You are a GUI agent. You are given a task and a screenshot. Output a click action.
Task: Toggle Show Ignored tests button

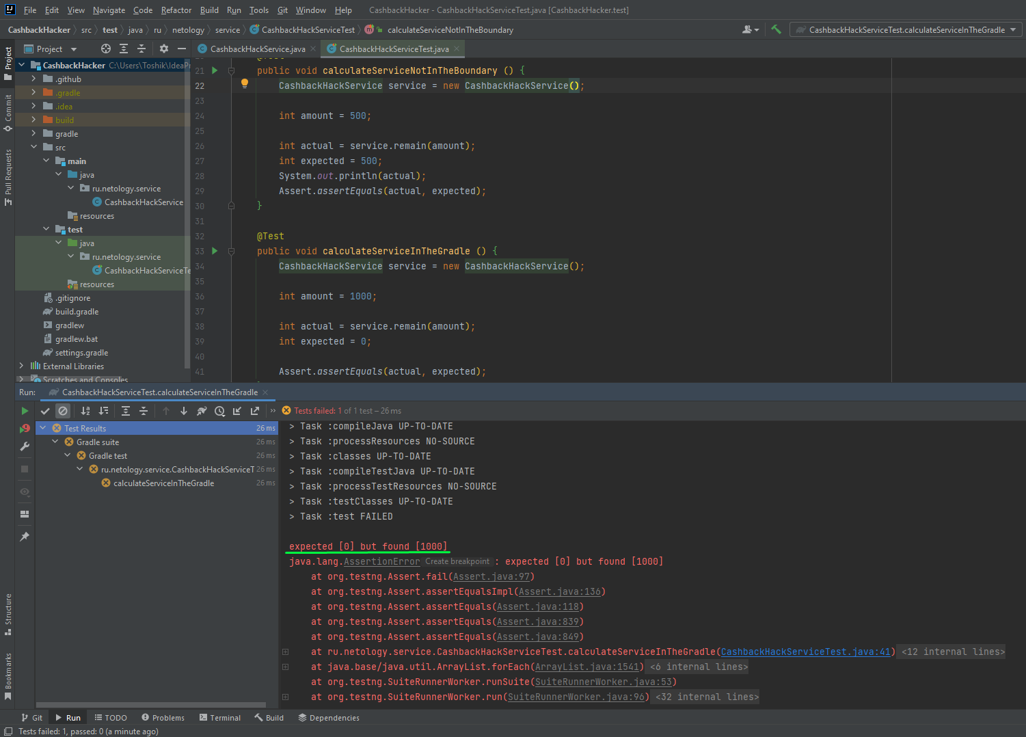63,411
